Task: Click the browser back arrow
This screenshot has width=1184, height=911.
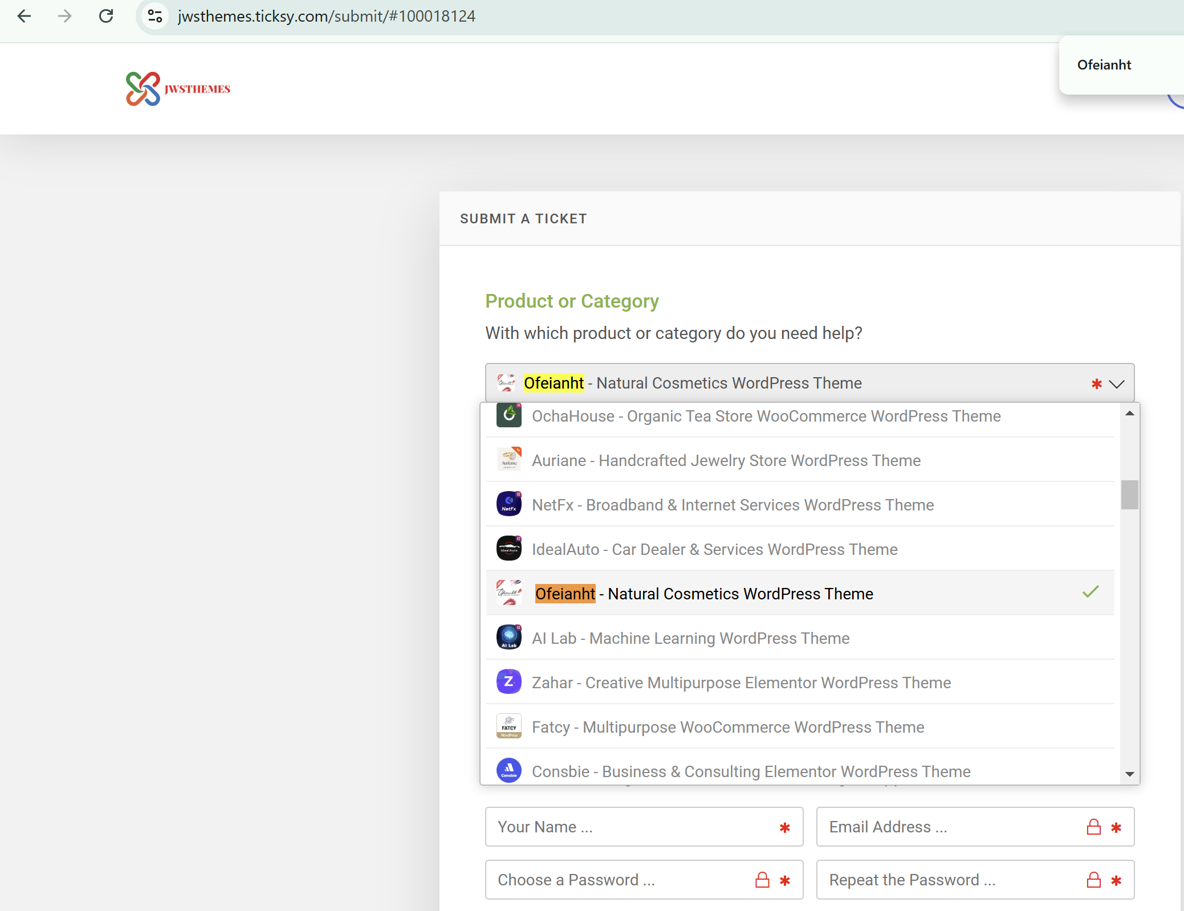Action: click(25, 16)
